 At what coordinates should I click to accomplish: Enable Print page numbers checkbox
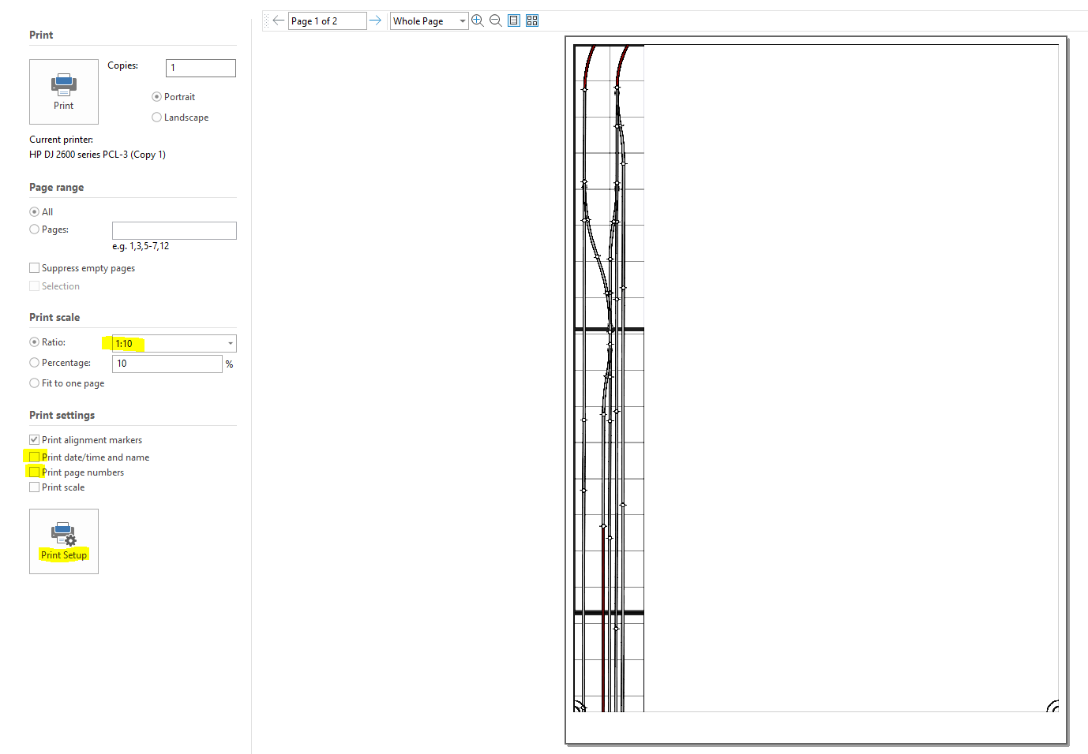click(x=35, y=472)
